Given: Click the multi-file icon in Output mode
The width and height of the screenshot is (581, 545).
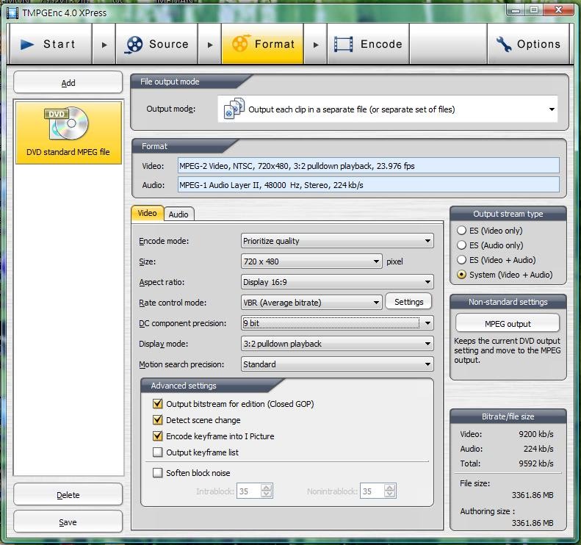Looking at the screenshot, I should 234,109.
